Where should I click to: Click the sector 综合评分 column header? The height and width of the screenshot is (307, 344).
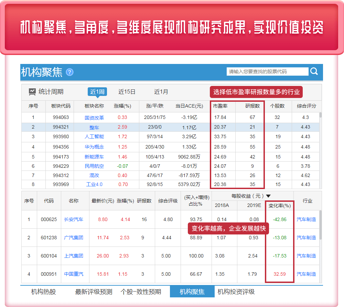307,106
